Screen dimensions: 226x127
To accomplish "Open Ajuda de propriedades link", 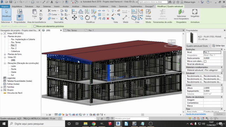I will [196, 114].
